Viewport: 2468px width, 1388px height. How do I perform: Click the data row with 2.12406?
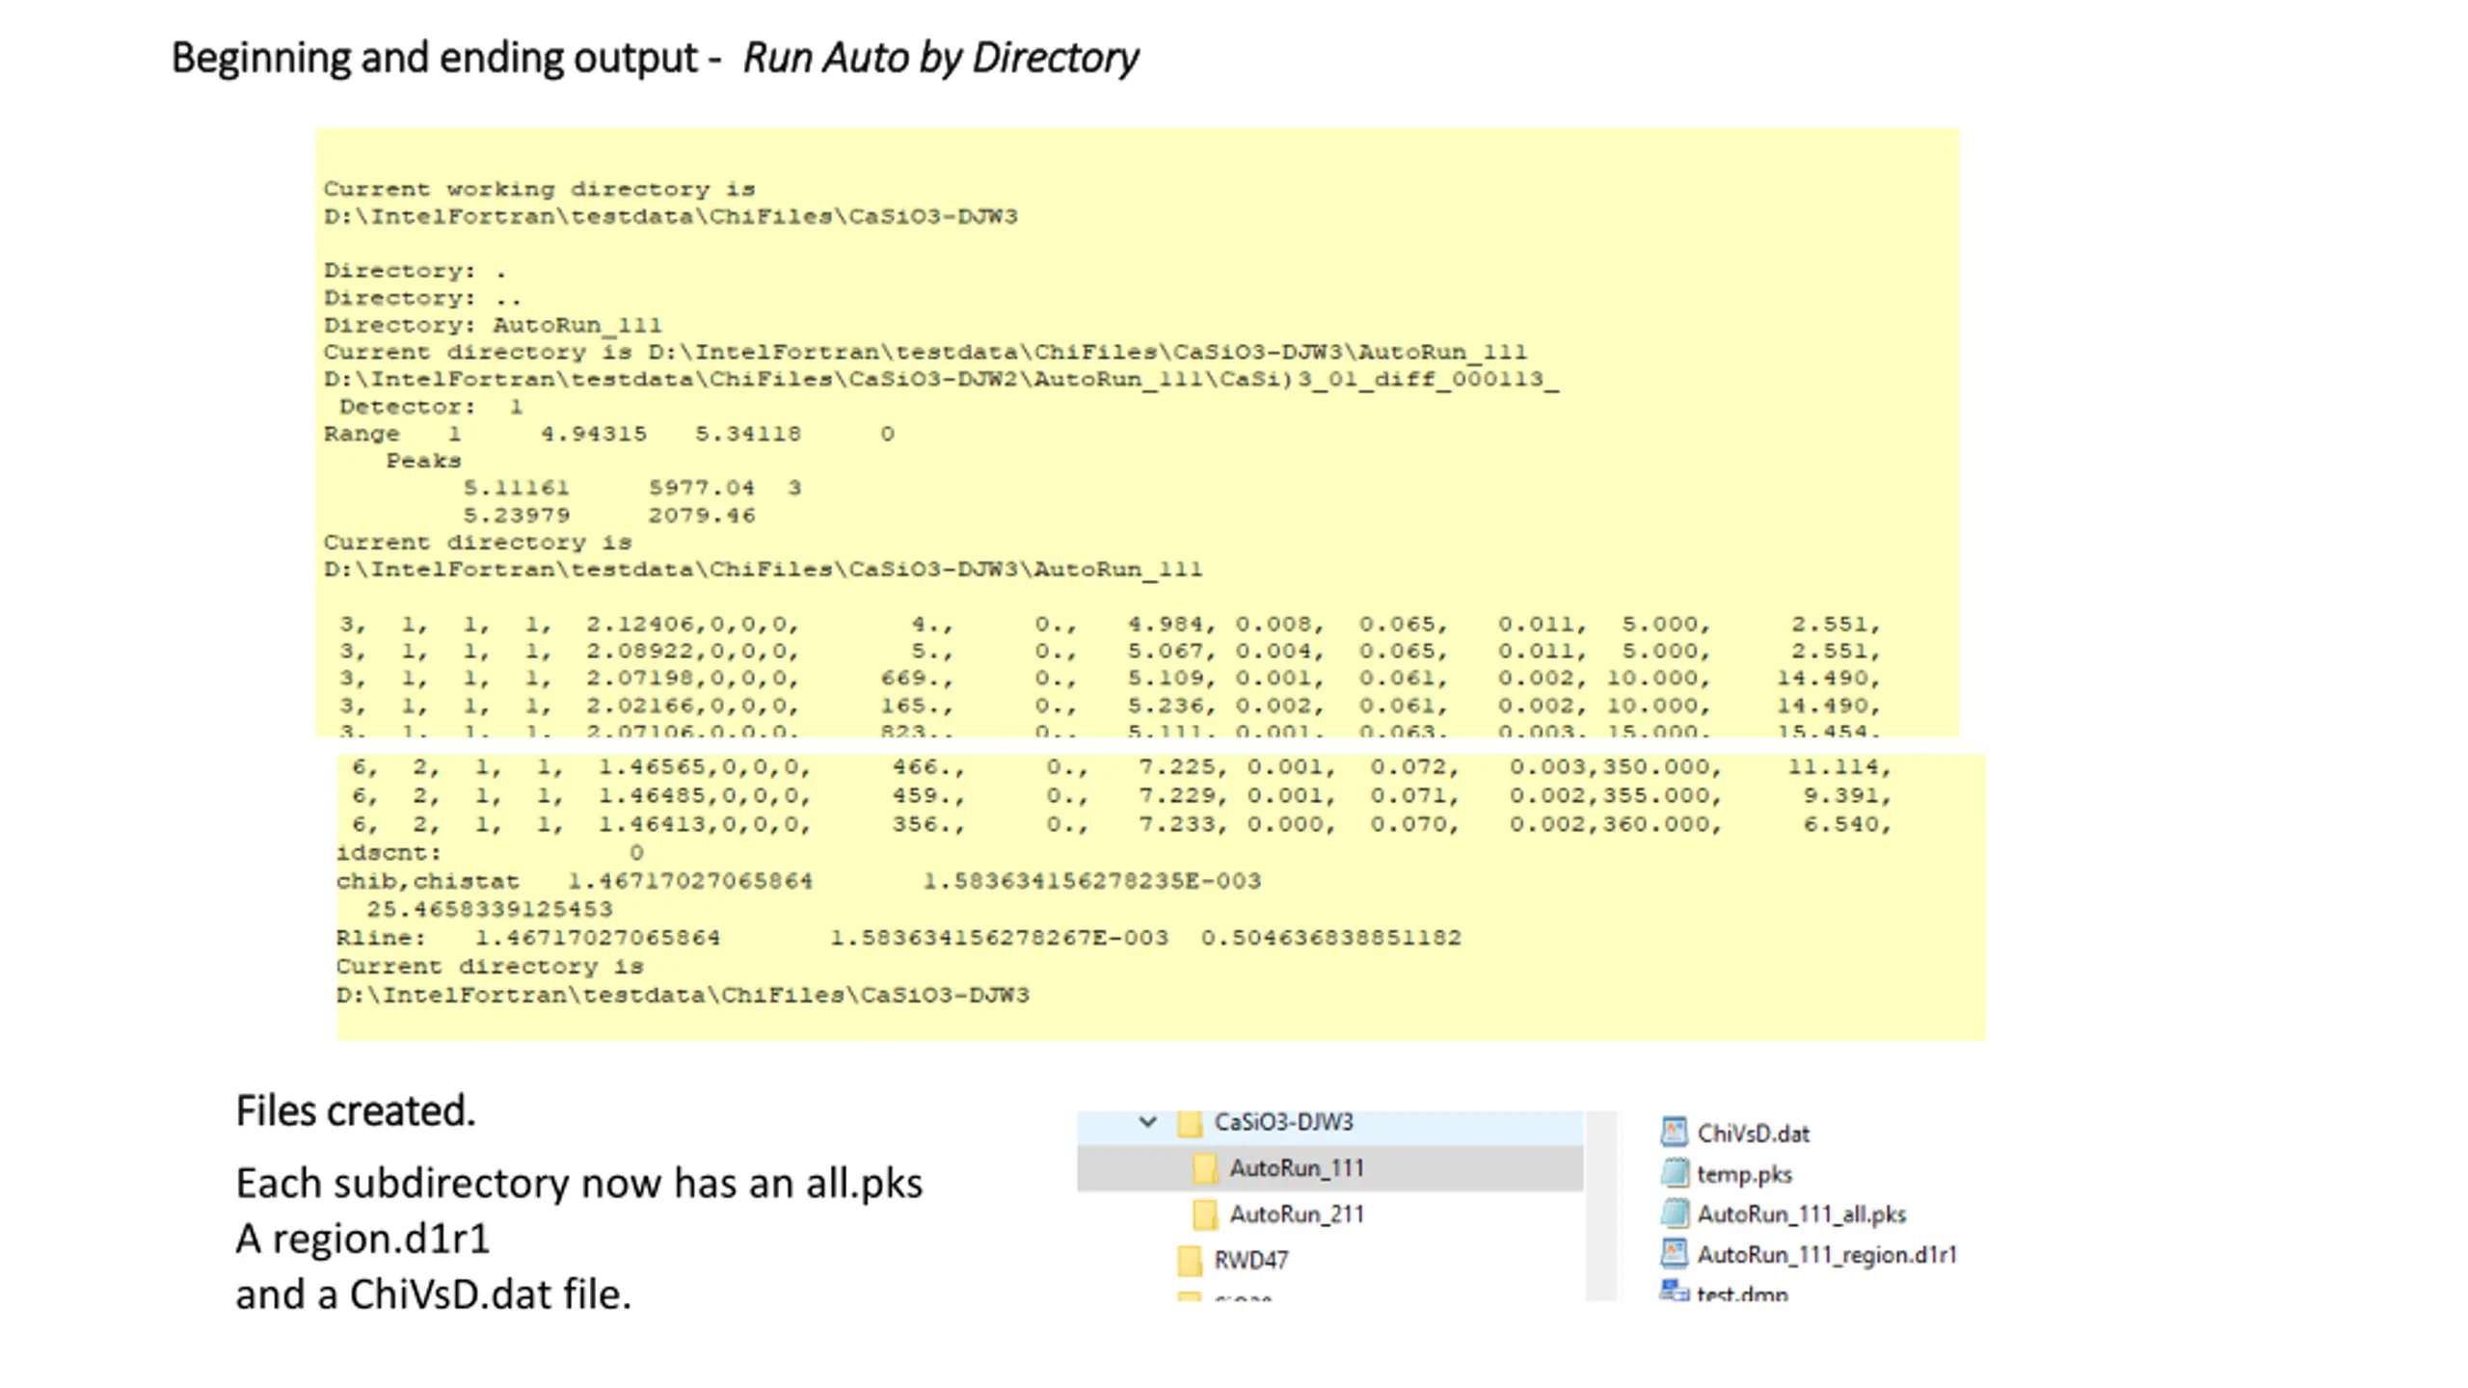pos(1110,625)
